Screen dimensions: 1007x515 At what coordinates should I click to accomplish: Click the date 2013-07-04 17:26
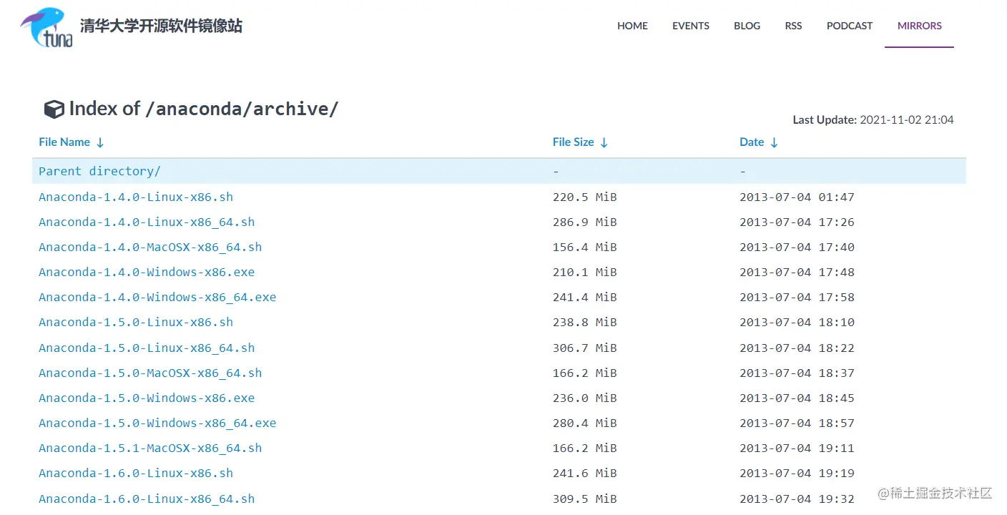797,222
